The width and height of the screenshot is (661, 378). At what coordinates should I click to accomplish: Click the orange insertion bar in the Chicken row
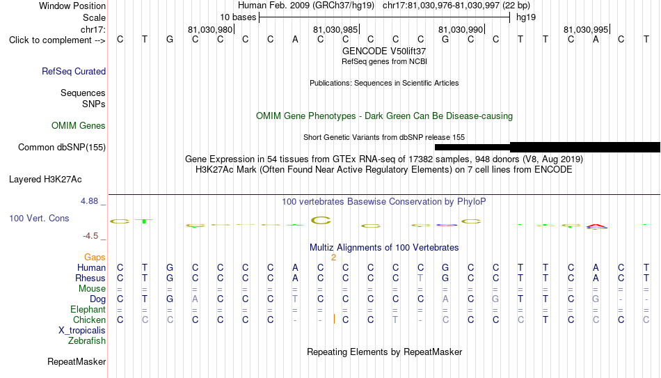(x=334, y=319)
